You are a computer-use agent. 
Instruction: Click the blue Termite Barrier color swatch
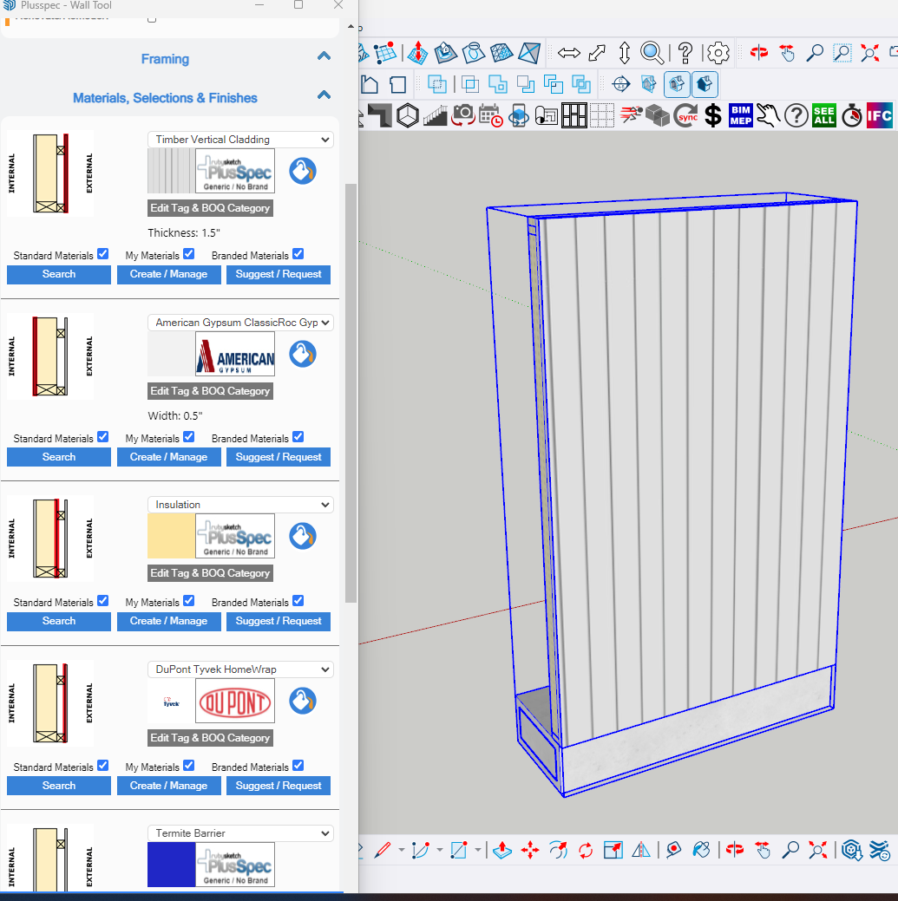click(171, 865)
